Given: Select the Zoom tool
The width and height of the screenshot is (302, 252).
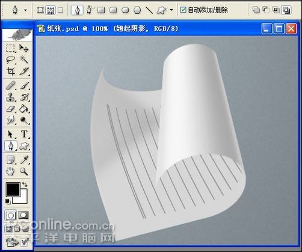Looking at the screenshot, I should (x=24, y=171).
